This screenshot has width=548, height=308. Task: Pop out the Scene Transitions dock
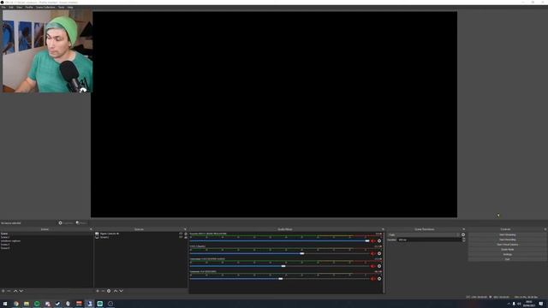[x=464, y=229]
